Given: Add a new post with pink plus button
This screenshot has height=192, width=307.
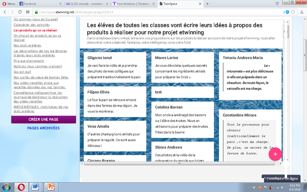Looking at the screenshot, I should [275, 154].
